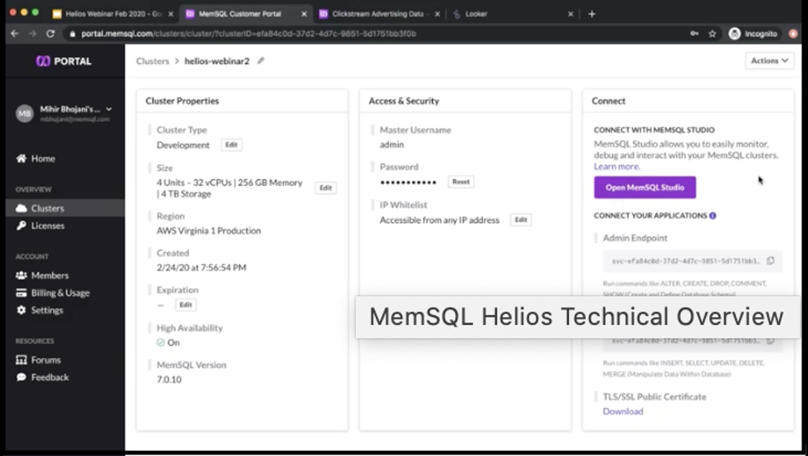
Task: Click the Clusters cloud icon
Action: click(x=21, y=208)
